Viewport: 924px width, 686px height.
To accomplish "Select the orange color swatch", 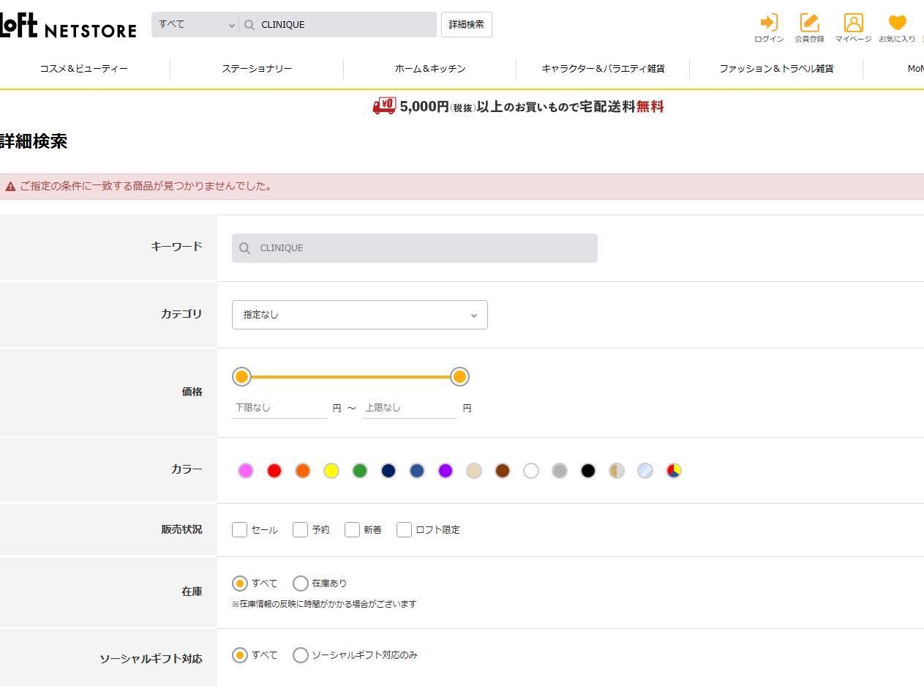I will [303, 471].
